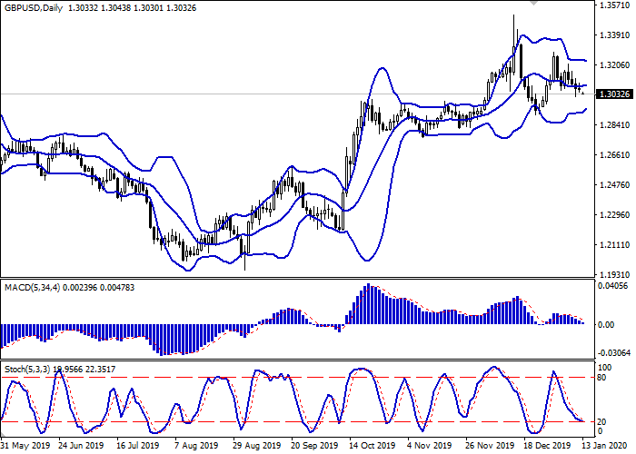Select the 31 May 2019 date label
This screenshot has height=454, width=636.
(x=25, y=447)
